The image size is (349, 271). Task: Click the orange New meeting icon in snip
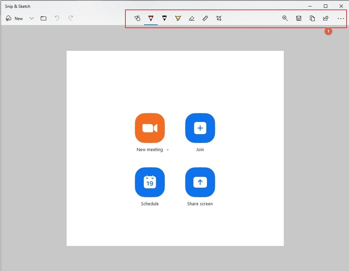click(x=150, y=128)
